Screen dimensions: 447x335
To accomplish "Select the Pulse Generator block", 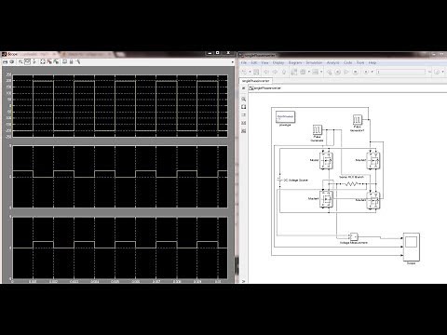I will pyautogui.click(x=318, y=129).
